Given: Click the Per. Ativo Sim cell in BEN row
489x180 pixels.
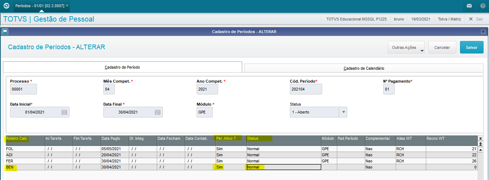Looking at the screenshot, I should tap(230, 167).
